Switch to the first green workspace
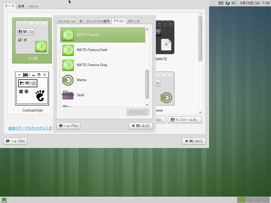The height and width of the screenshot is (203, 271). click(242, 200)
